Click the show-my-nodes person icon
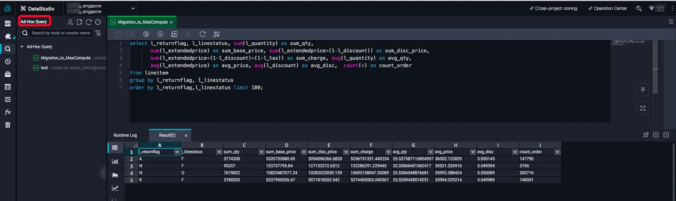Screen dimensions: 676x201 tap(70, 22)
